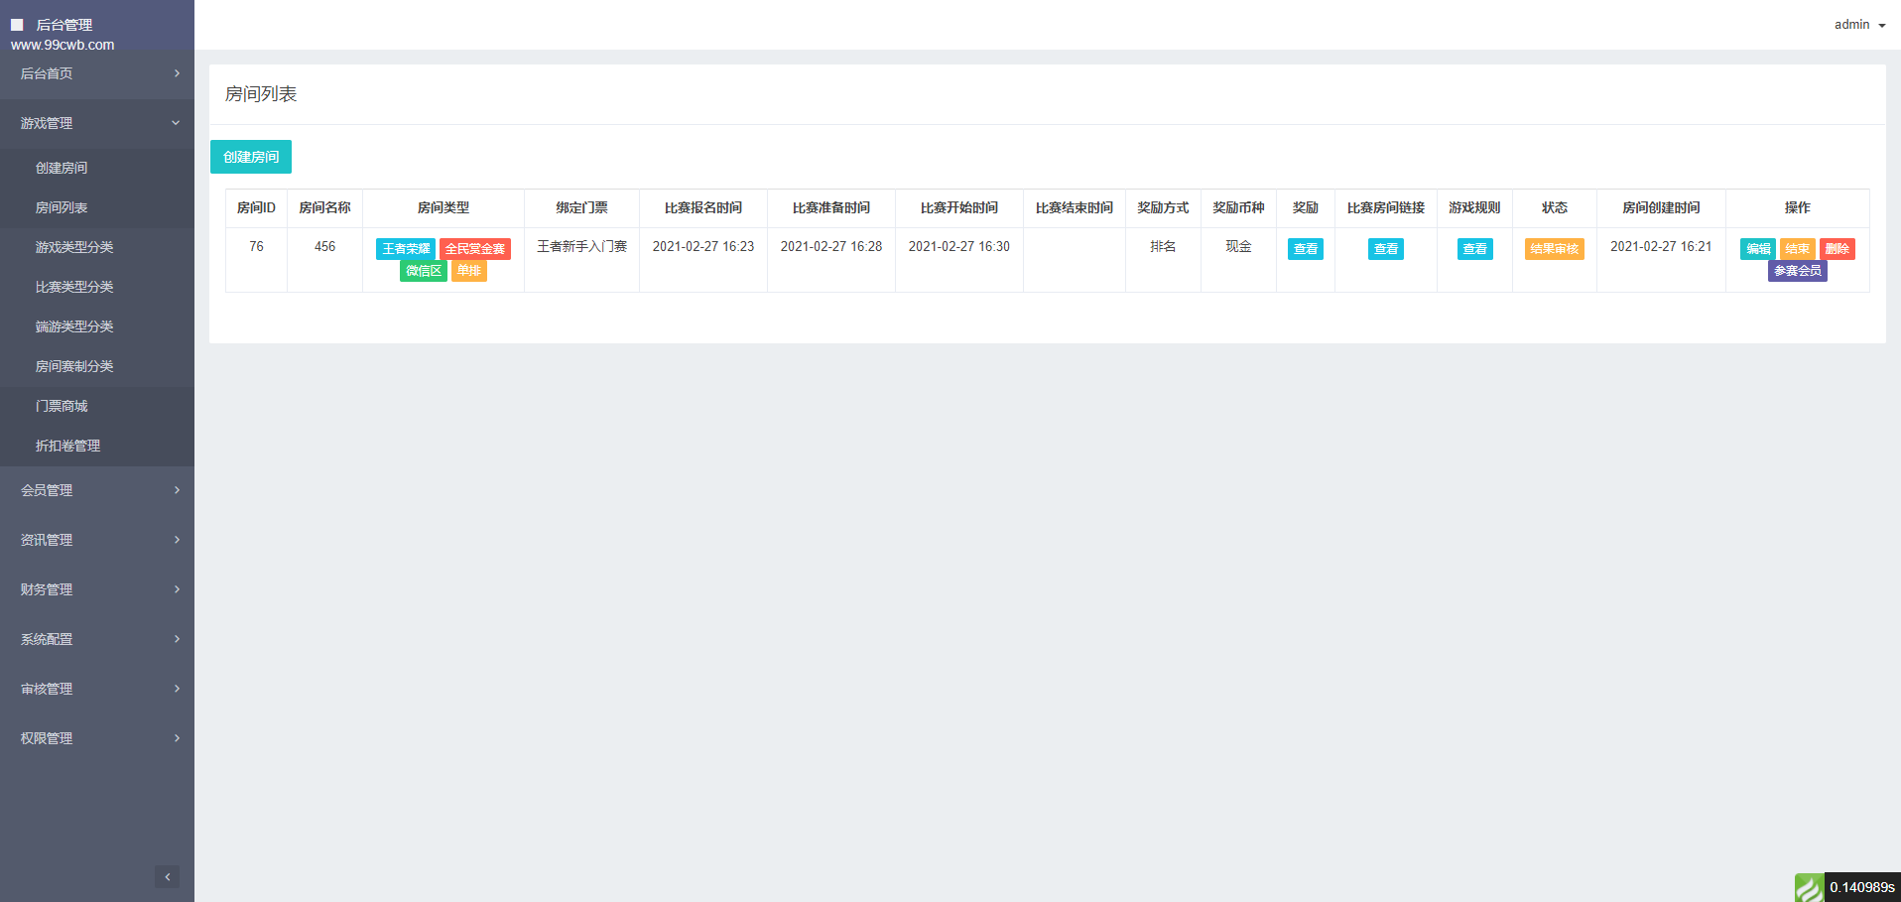The height and width of the screenshot is (902, 1901).
Task: Click the 状态 column header
Action: point(1555,208)
